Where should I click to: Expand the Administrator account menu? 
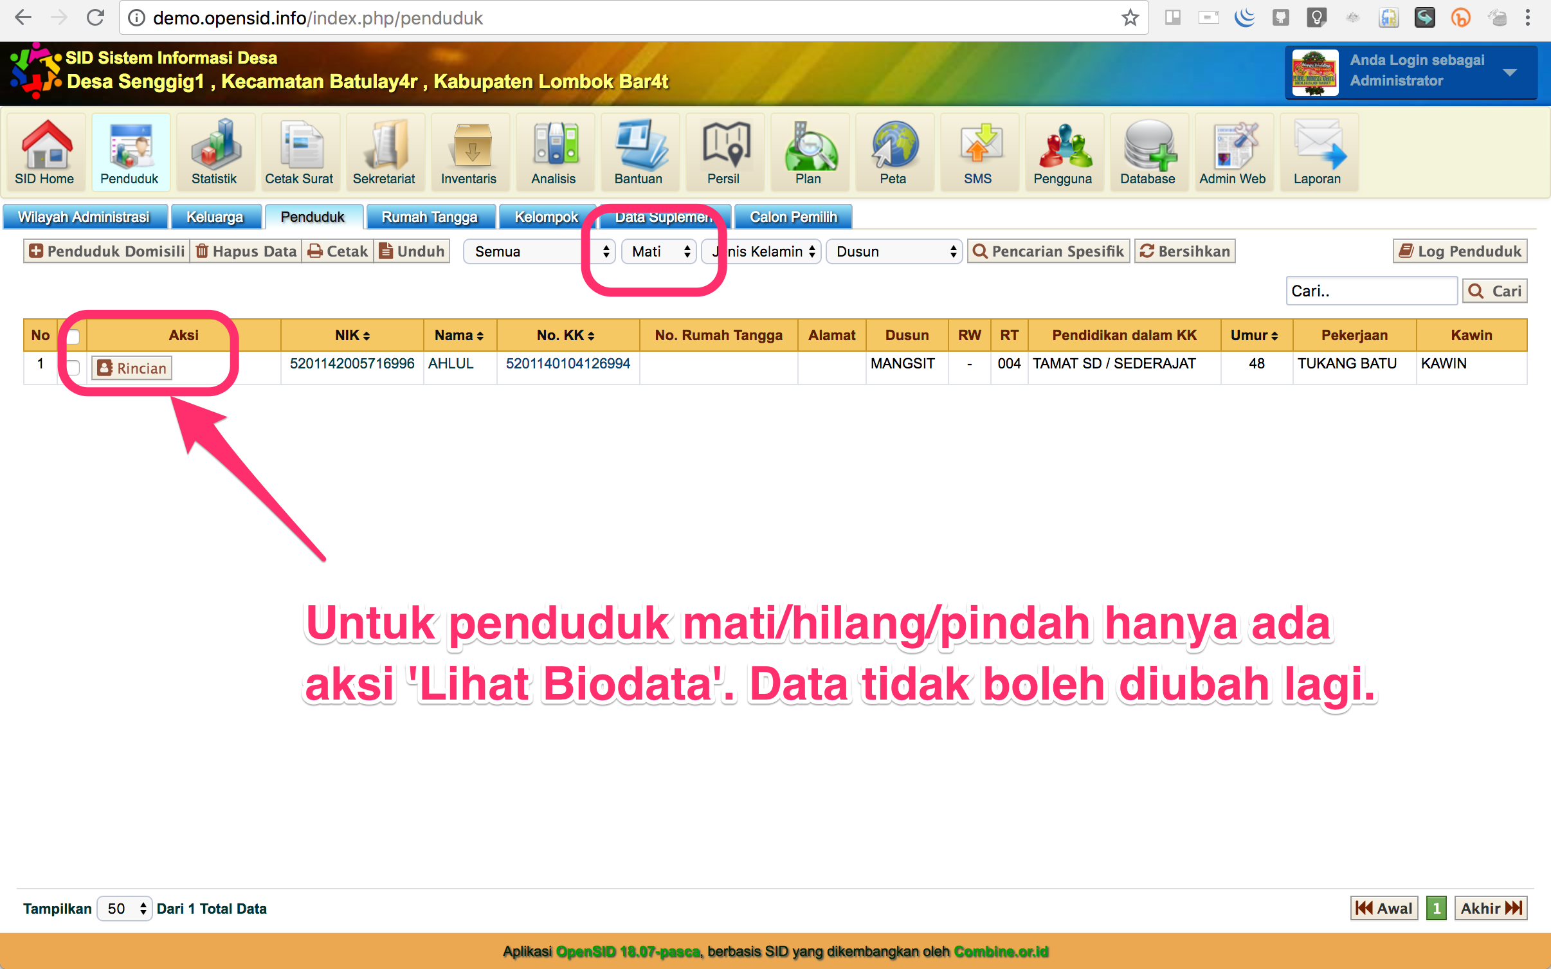point(1509,72)
